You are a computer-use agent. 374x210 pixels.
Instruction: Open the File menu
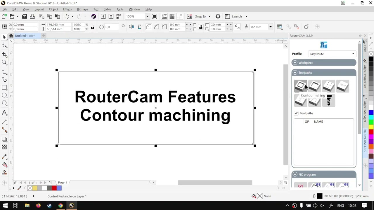pyautogui.click(x=5, y=9)
